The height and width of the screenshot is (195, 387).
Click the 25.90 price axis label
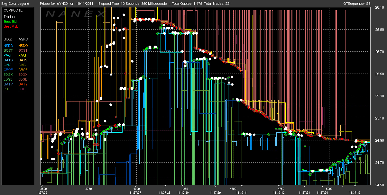379,30
